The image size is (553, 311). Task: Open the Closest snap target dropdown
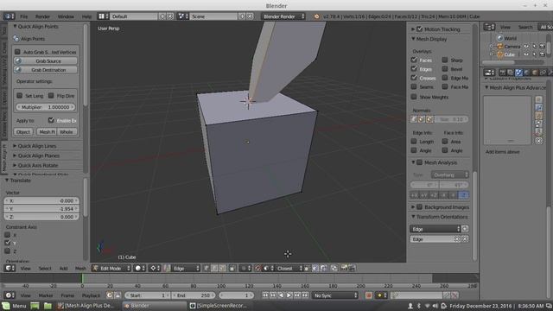click(289, 269)
